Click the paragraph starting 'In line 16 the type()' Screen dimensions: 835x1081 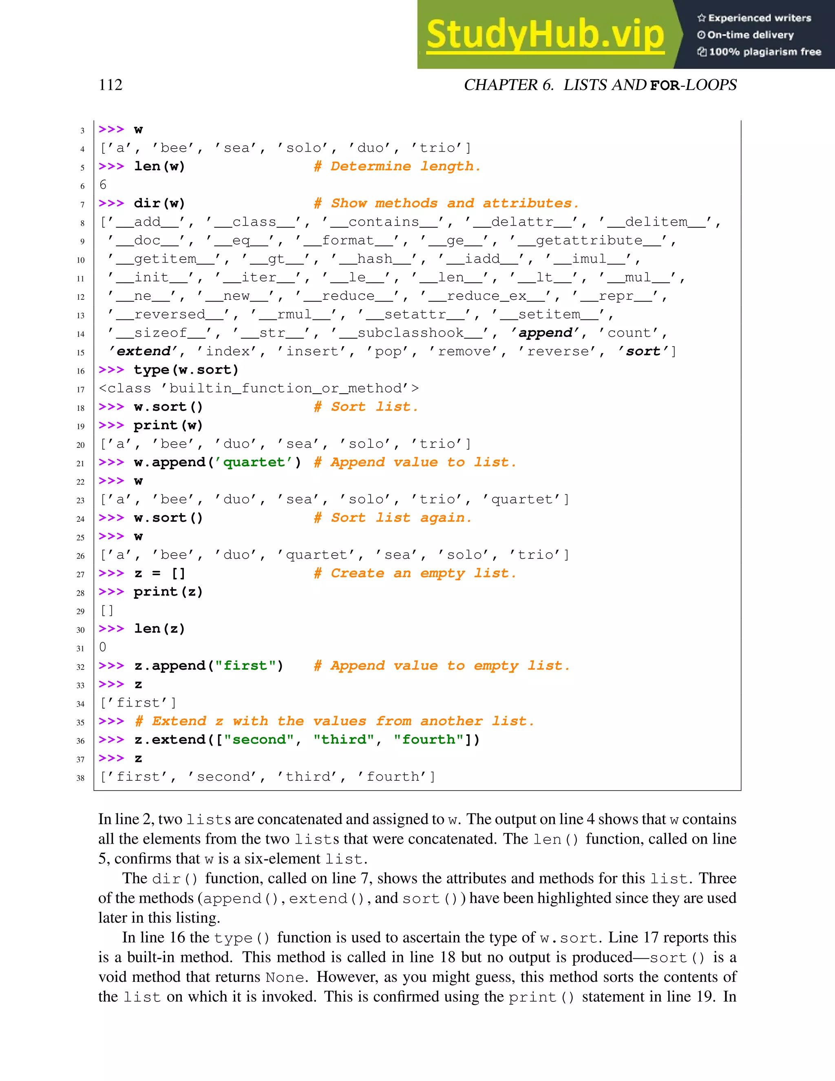[x=417, y=967]
